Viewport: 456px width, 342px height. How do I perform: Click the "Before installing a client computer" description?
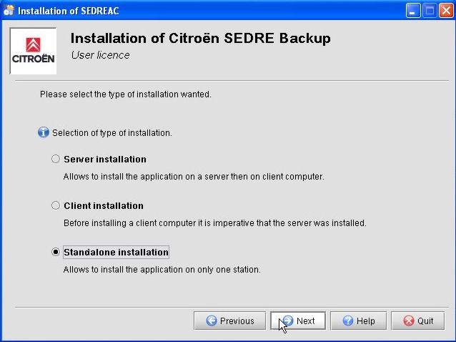tap(214, 223)
